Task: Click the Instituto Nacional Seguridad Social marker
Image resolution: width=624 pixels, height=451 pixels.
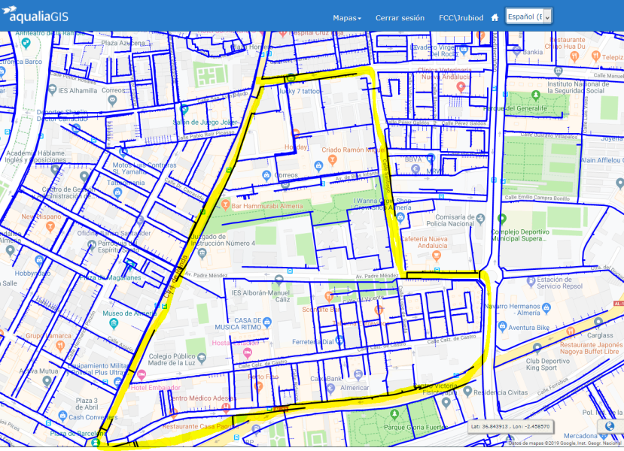Action: click(558, 71)
